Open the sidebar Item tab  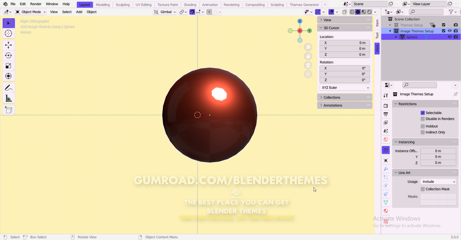click(x=377, y=23)
